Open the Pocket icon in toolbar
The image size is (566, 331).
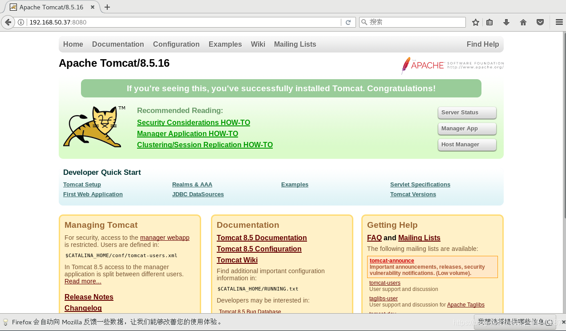click(x=540, y=22)
